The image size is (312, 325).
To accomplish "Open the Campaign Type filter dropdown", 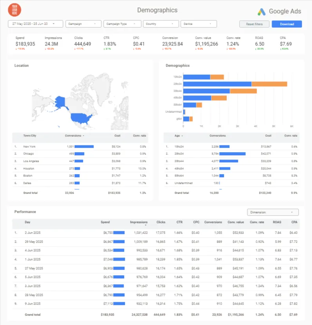I will [123, 24].
